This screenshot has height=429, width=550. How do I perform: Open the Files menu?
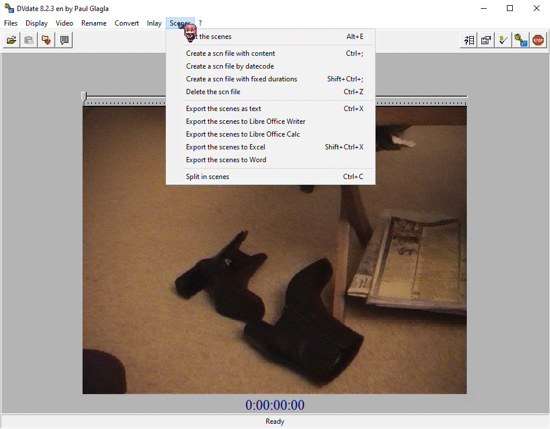[10, 23]
